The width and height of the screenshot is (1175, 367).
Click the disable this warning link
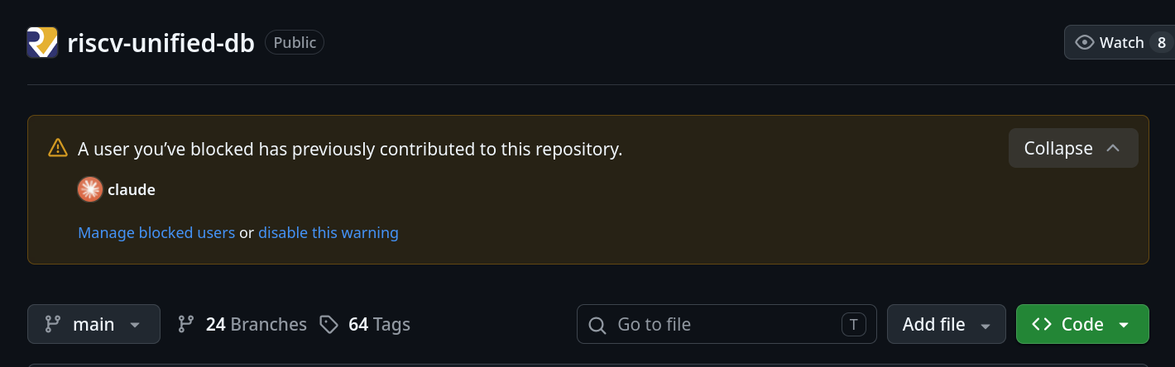[329, 233]
